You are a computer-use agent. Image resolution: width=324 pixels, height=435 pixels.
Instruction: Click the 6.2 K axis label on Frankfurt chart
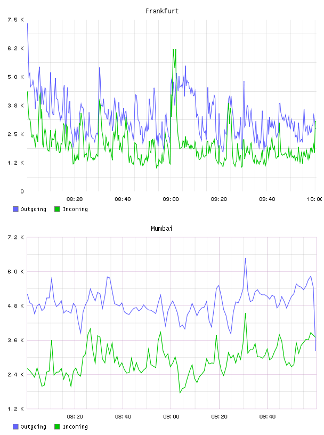(15, 49)
